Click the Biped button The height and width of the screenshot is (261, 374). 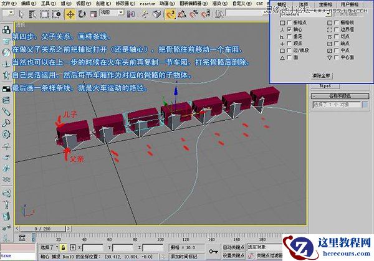[325, 86]
